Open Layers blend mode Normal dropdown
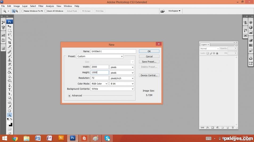The width and height of the screenshot is (254, 142). tap(210, 48)
